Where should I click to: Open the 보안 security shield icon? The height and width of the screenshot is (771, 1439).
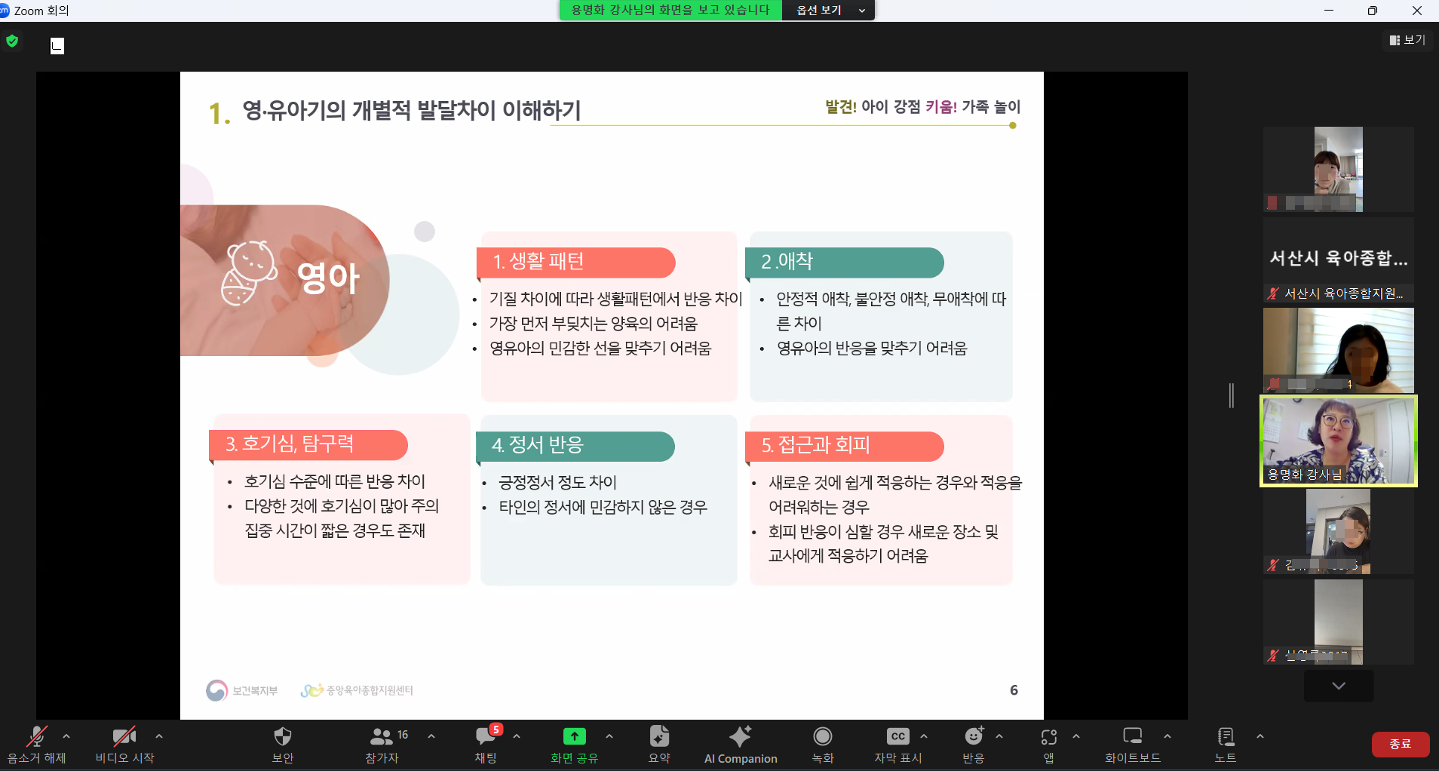coord(283,736)
